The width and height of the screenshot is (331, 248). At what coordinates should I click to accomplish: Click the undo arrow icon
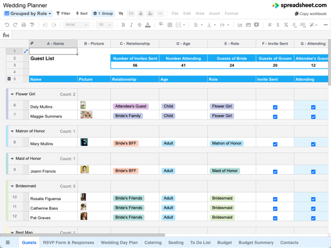[x=7, y=25]
